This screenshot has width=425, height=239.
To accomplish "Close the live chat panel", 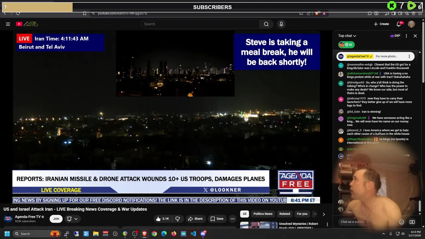I will click(415, 36).
